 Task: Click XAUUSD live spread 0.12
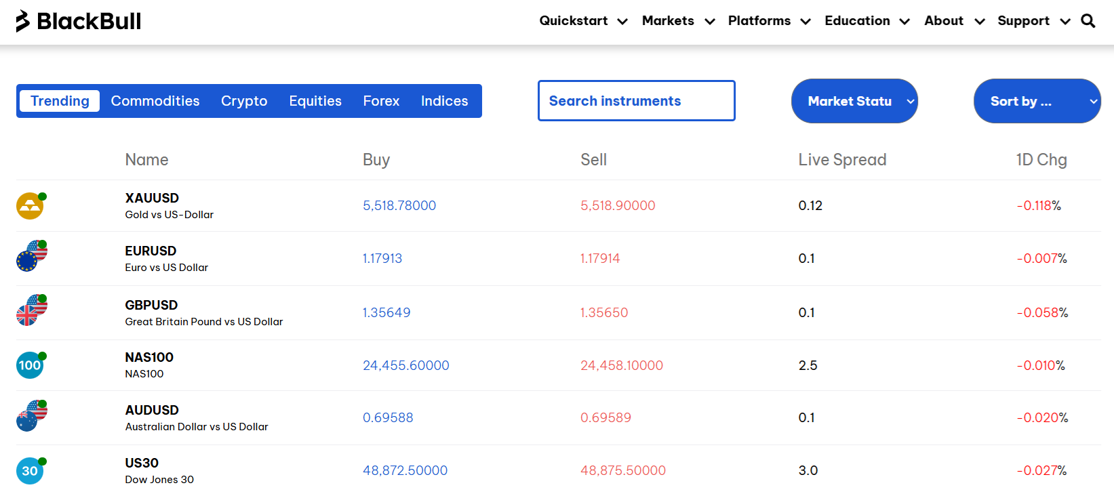click(x=810, y=205)
